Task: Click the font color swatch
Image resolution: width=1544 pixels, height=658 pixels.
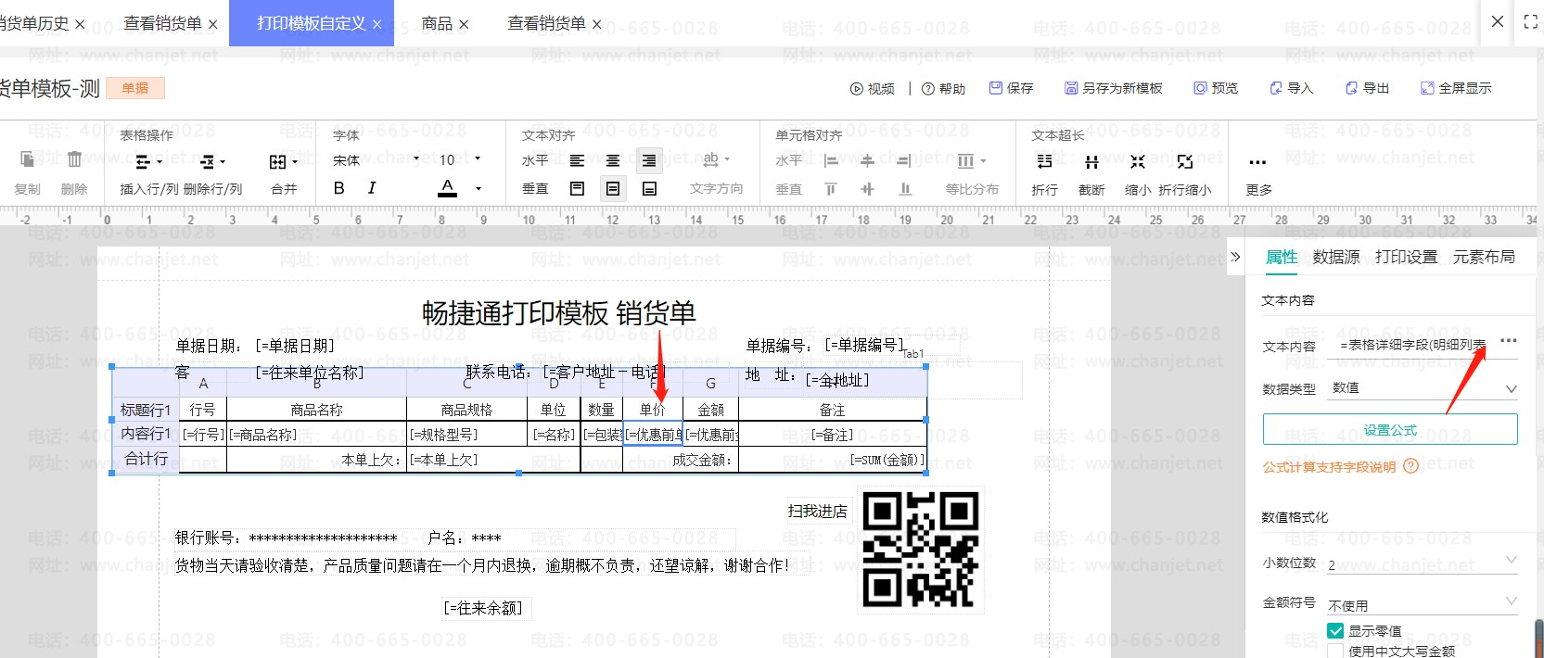Action: pos(448,189)
